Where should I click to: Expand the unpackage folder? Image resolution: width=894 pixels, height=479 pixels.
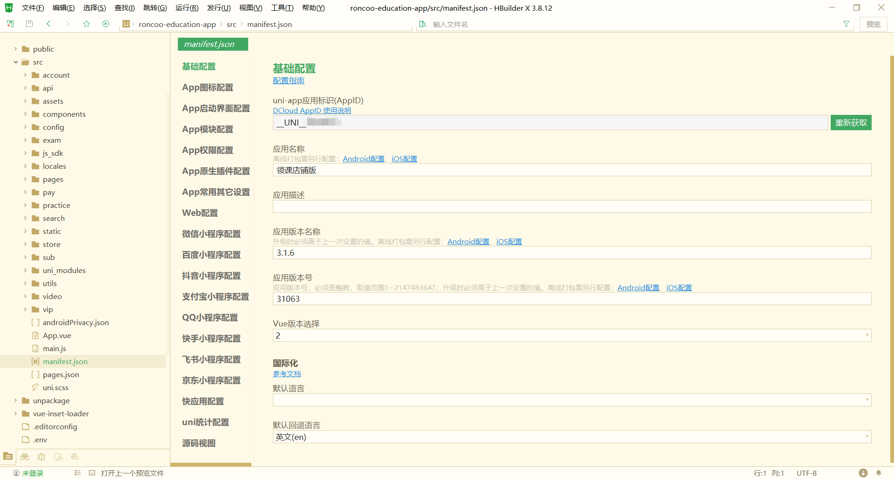[x=15, y=400]
